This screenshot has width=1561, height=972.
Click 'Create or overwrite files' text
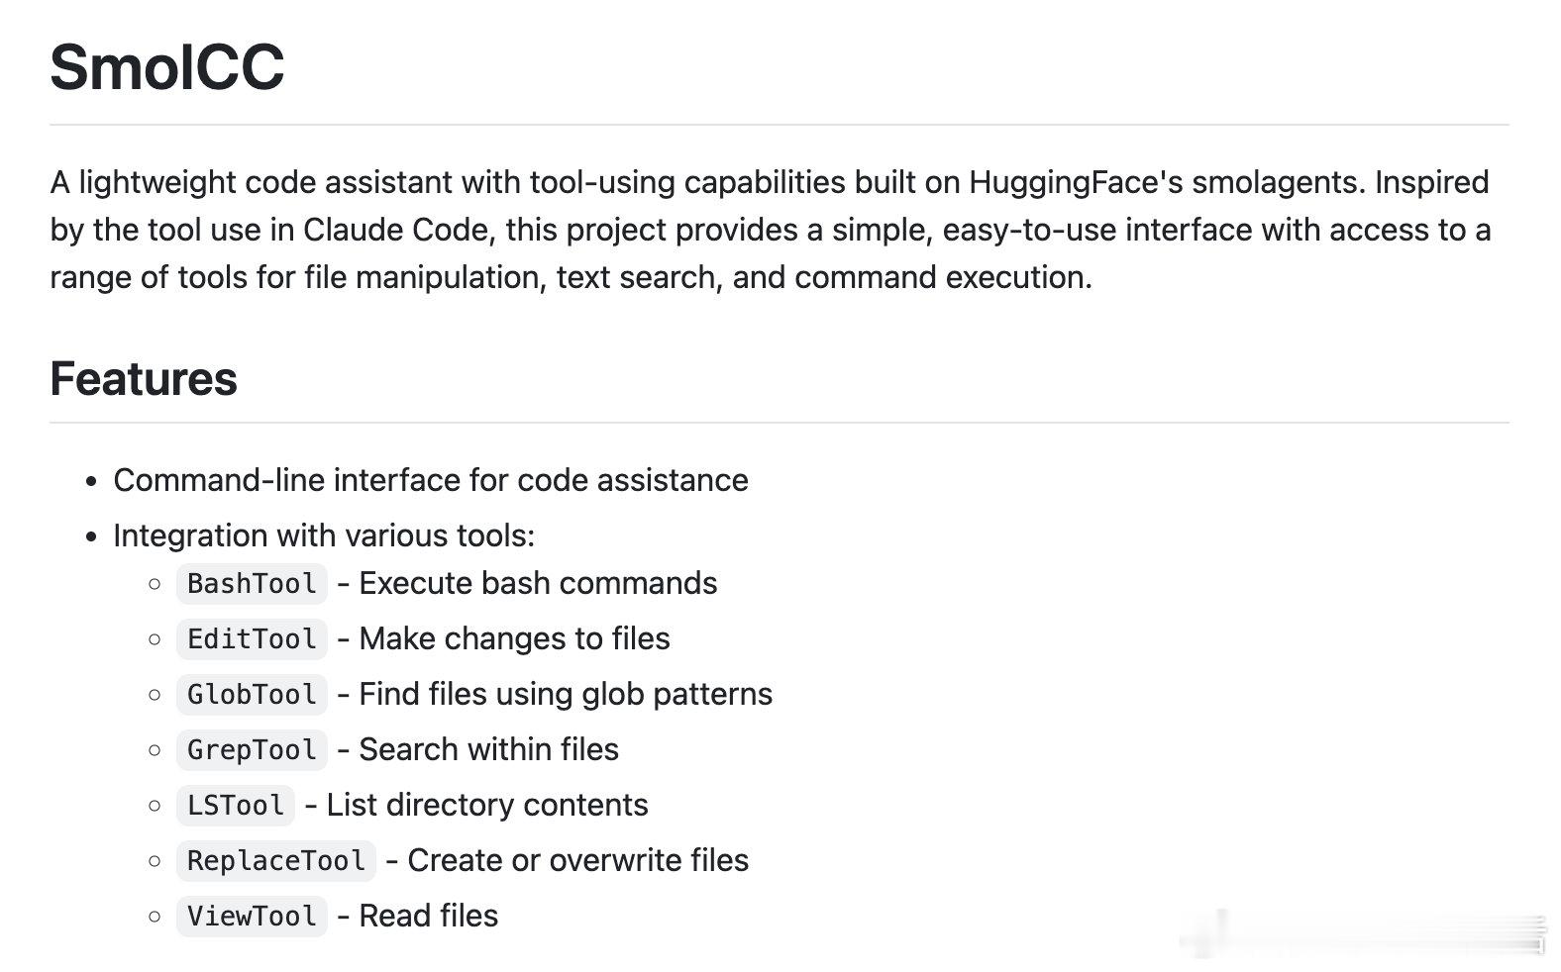tap(577, 860)
